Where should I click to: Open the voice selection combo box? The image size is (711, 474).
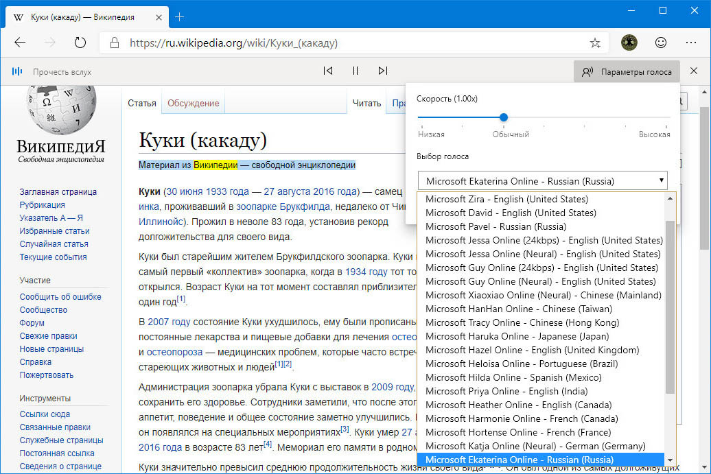(x=542, y=181)
